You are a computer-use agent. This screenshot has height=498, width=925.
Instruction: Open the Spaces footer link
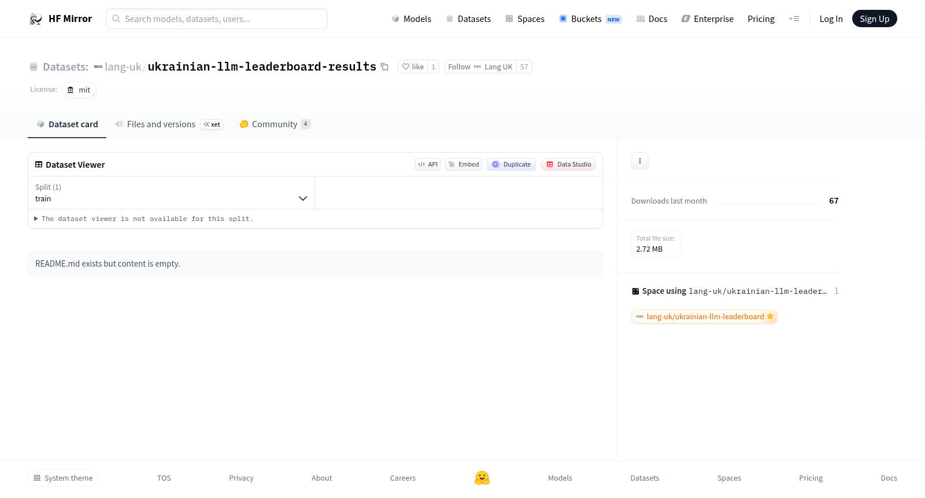(x=729, y=478)
